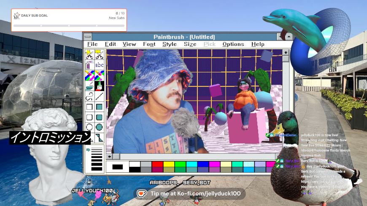Select the Filled Box tool

99,107
